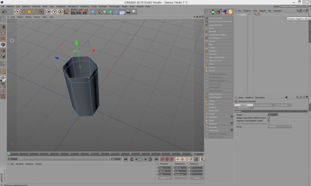Screen dimensions: 311x186
Task: Open the coordinate mode dropdown below position fields
Action: pyautogui.click(x=165, y=178)
